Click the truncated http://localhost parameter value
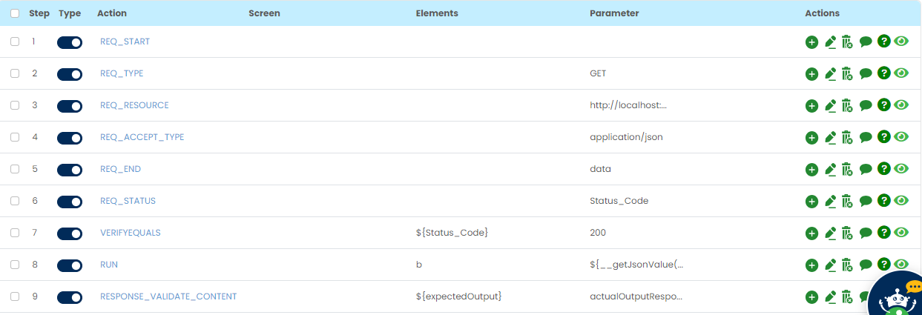922x315 pixels. coord(628,105)
